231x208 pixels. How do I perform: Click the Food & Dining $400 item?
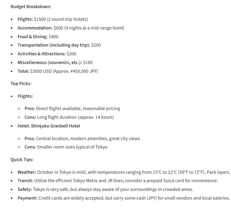click(38, 37)
